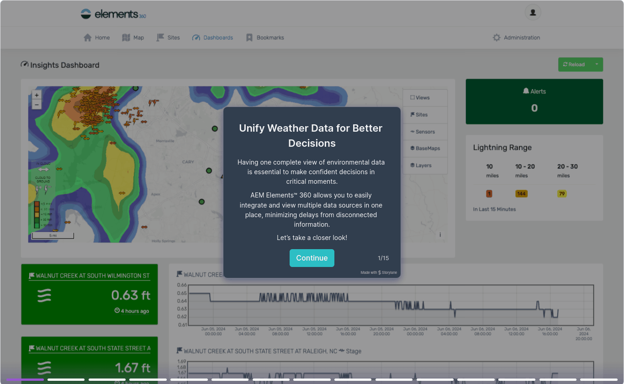Screen dimensions: 624x384
Task: Toggle the Sites map option
Action: (424, 114)
